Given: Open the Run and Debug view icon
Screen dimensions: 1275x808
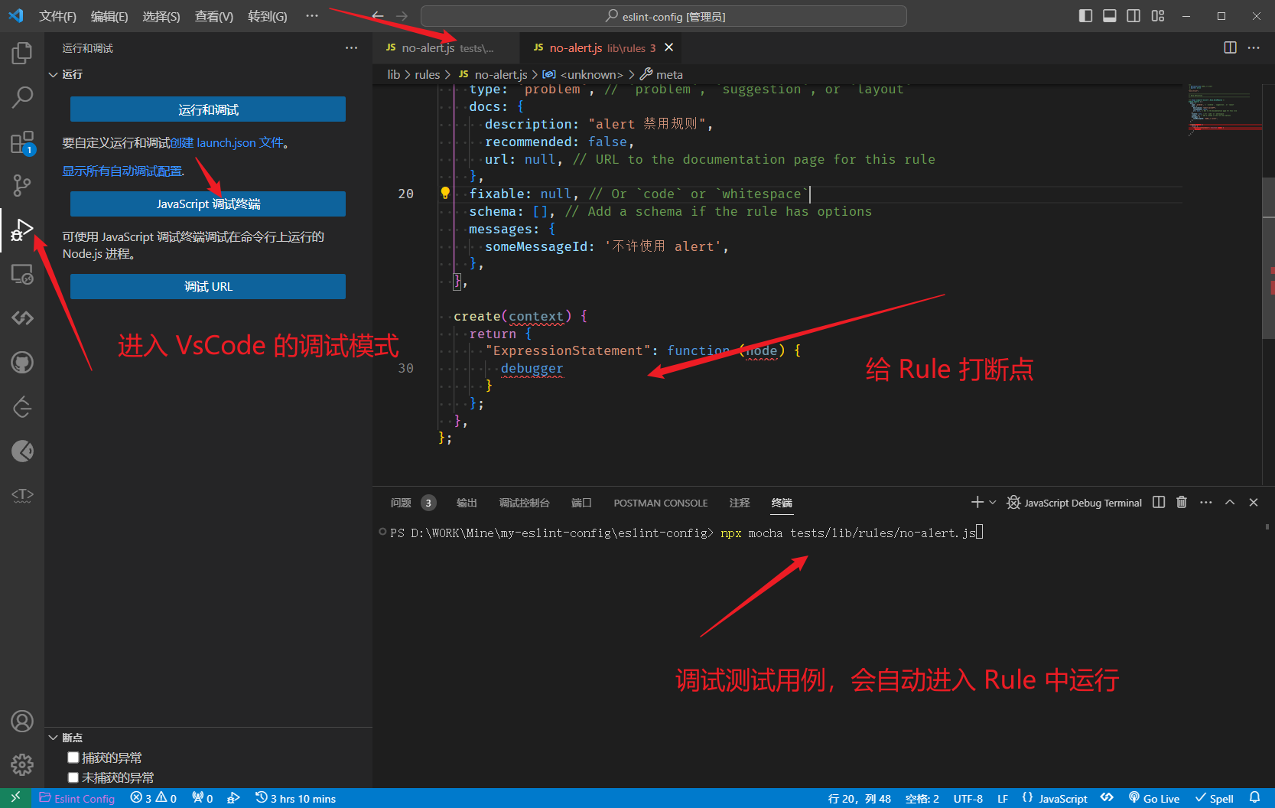Looking at the screenshot, I should 22,230.
